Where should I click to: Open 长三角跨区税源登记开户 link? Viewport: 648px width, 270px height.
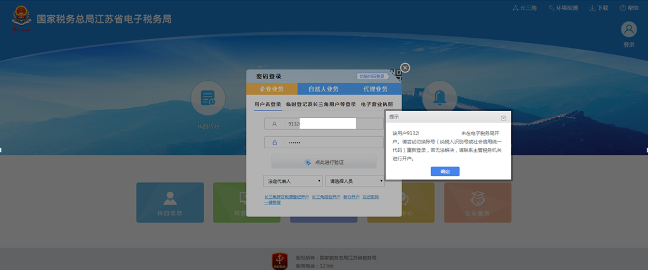tap(287, 197)
